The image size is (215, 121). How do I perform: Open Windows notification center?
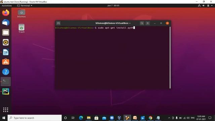point(210,118)
